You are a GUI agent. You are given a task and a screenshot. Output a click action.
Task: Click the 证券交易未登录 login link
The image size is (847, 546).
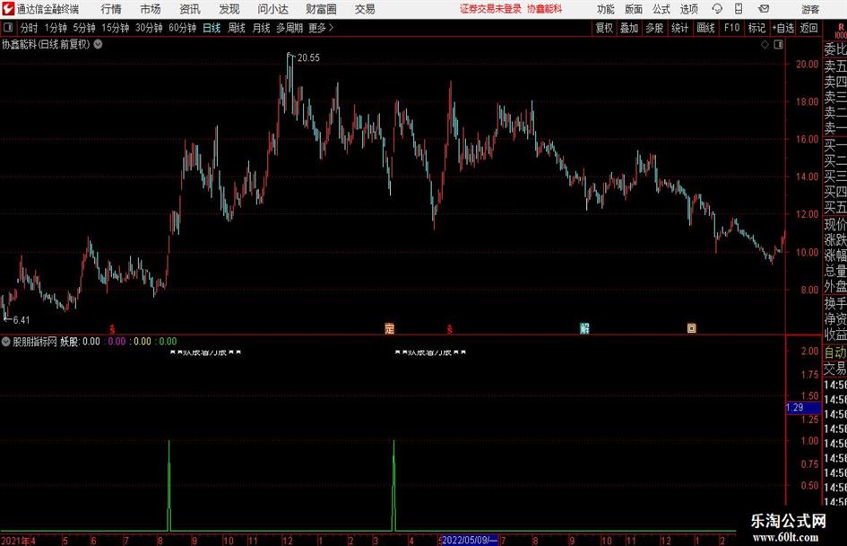(x=490, y=9)
